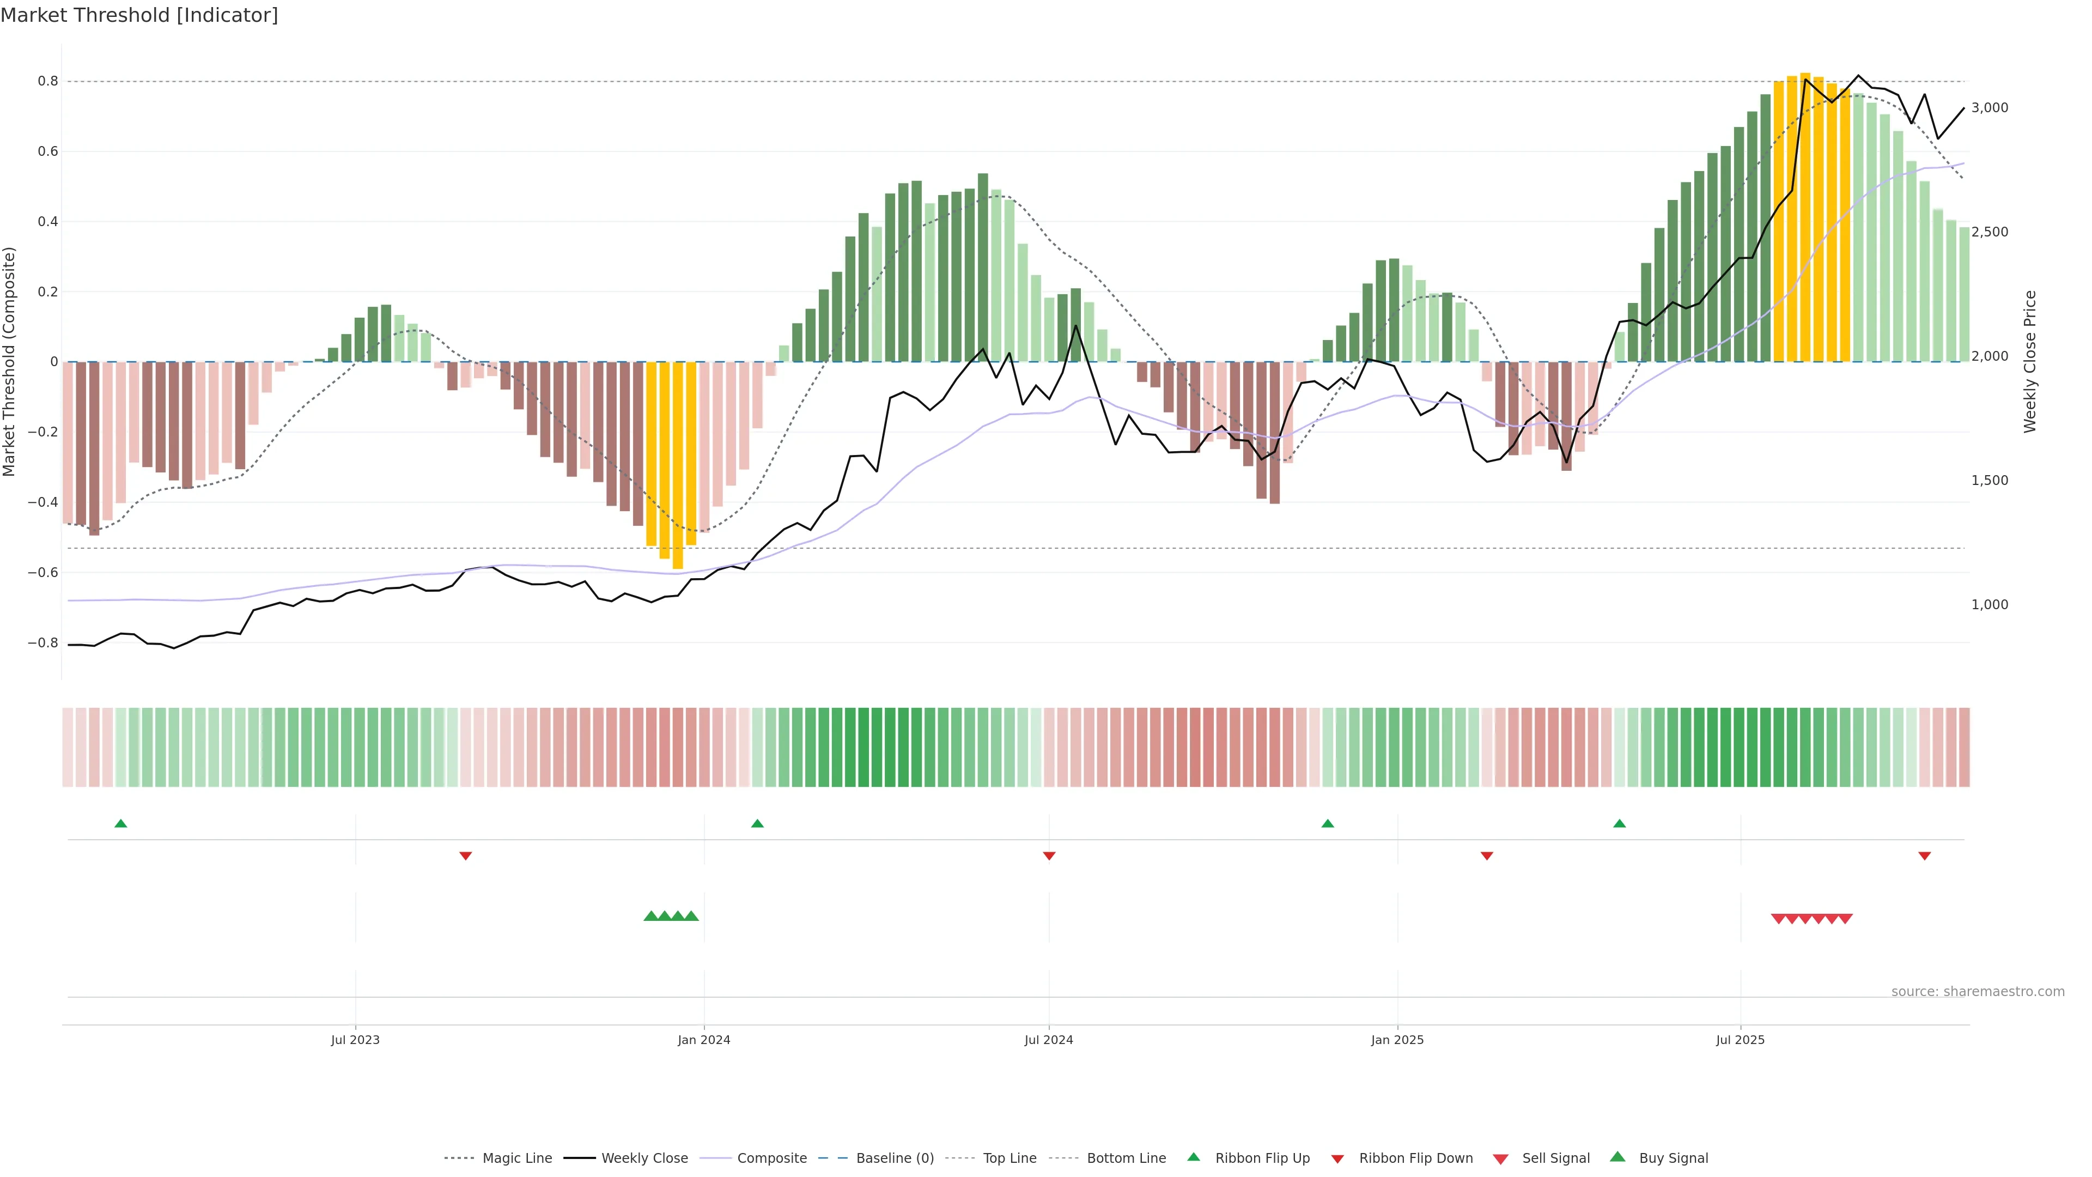Toggle the Magic Line legend entry
2092x1177 pixels.
516,1158
